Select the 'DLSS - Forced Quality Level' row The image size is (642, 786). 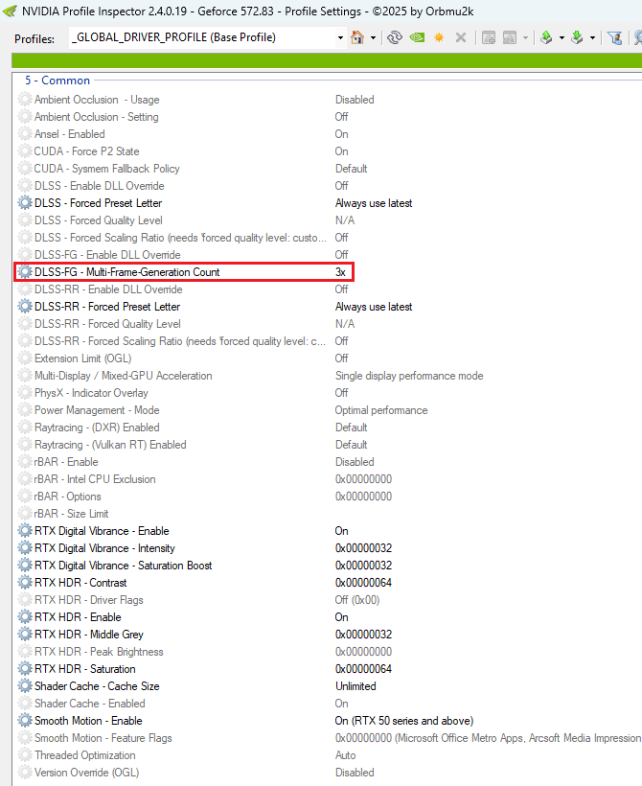point(327,220)
